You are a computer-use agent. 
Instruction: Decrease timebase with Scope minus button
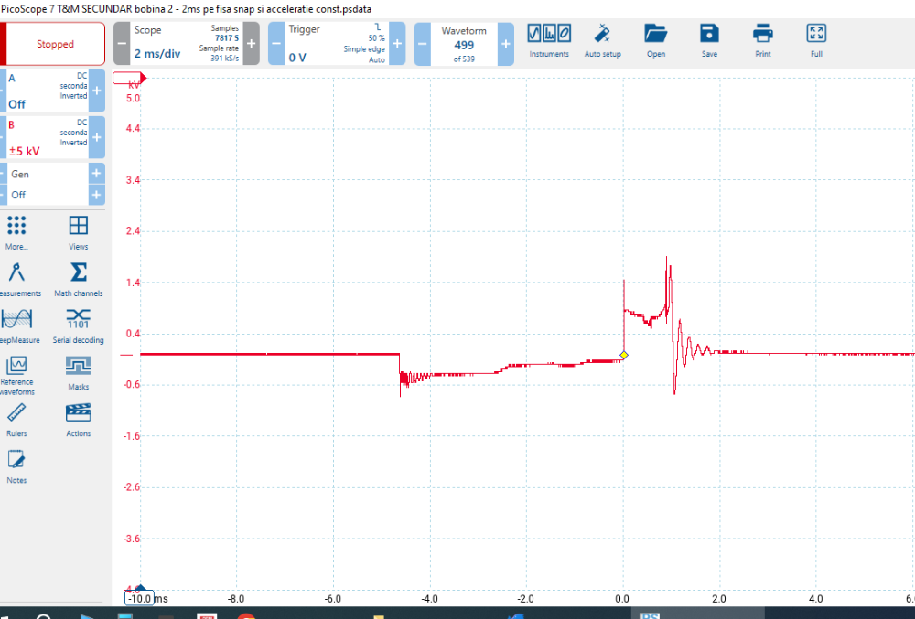pos(122,44)
